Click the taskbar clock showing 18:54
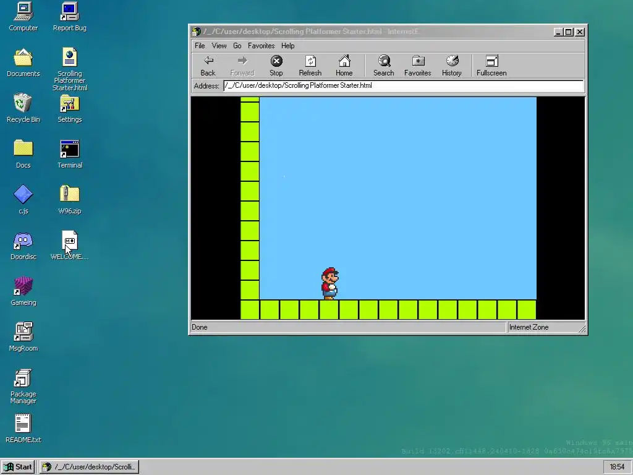 pos(618,467)
